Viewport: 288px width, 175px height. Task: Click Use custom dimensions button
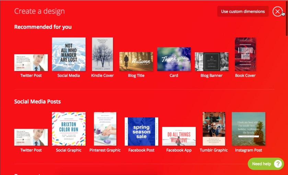pos(243,11)
